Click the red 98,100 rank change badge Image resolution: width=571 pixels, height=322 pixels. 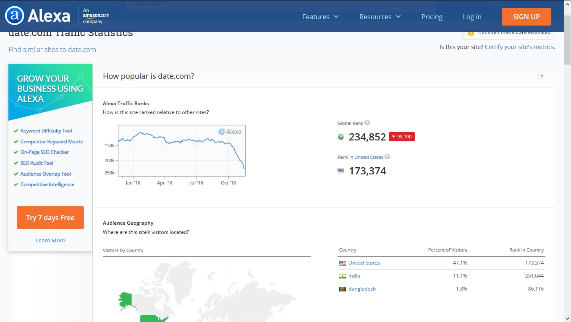tap(402, 137)
